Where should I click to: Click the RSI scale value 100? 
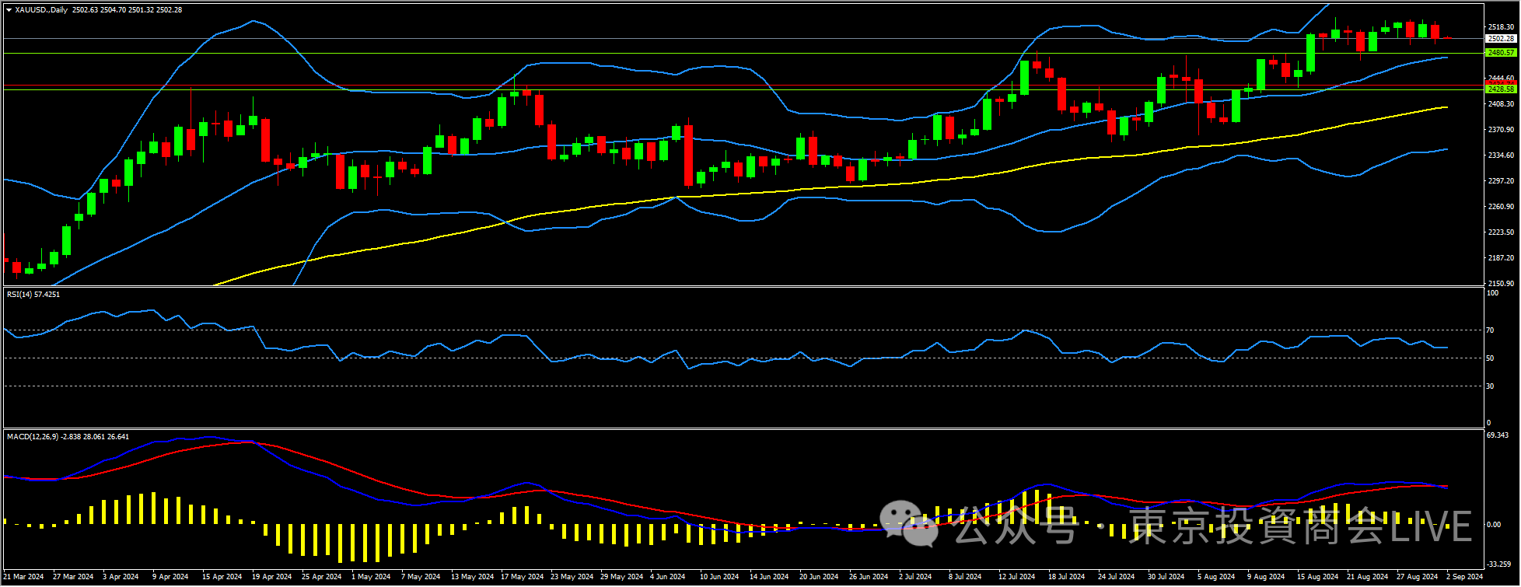[x=1491, y=293]
